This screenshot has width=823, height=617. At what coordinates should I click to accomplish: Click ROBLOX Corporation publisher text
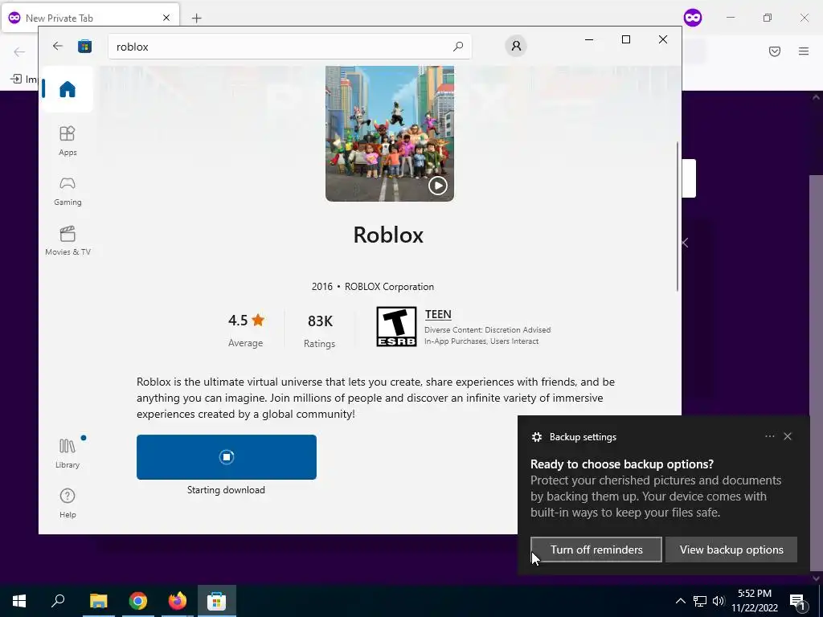tap(389, 287)
